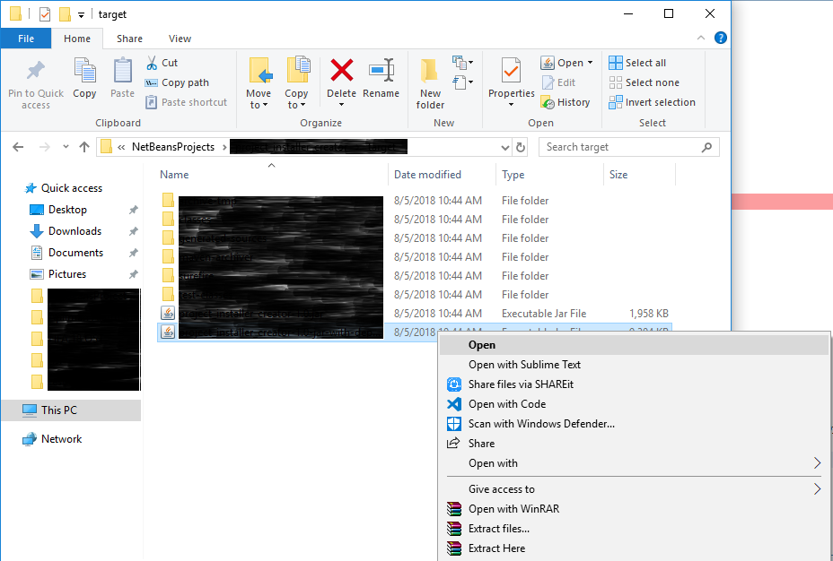
Task: Switch to the Home ribbon tab
Action: [x=77, y=39]
